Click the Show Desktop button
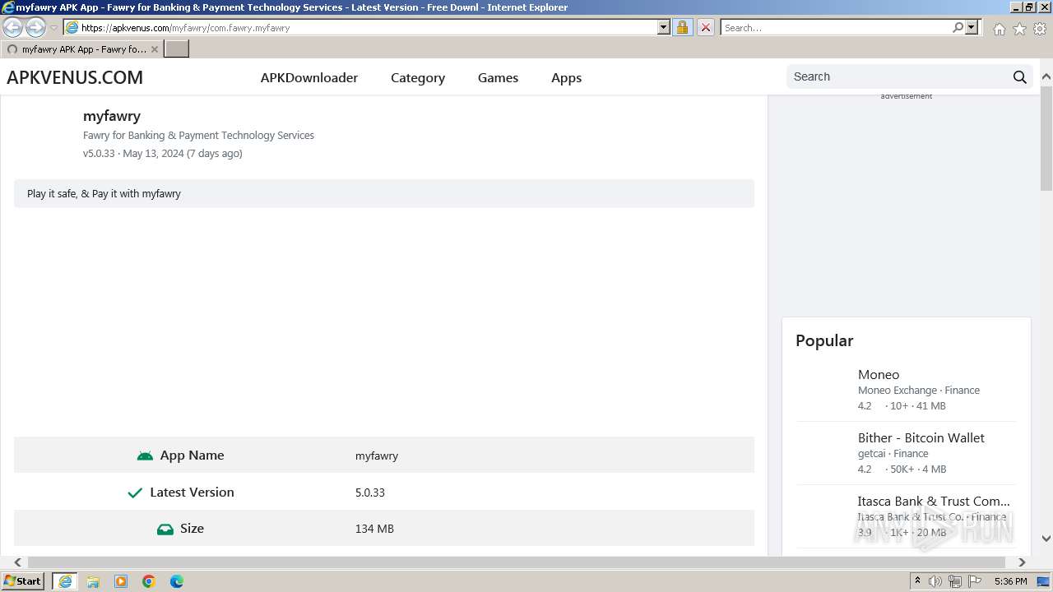The height and width of the screenshot is (592, 1053). click(1043, 581)
